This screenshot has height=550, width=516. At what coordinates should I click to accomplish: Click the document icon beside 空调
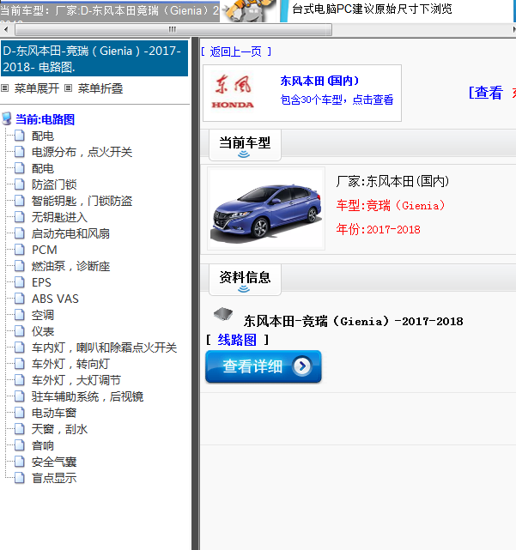19,315
